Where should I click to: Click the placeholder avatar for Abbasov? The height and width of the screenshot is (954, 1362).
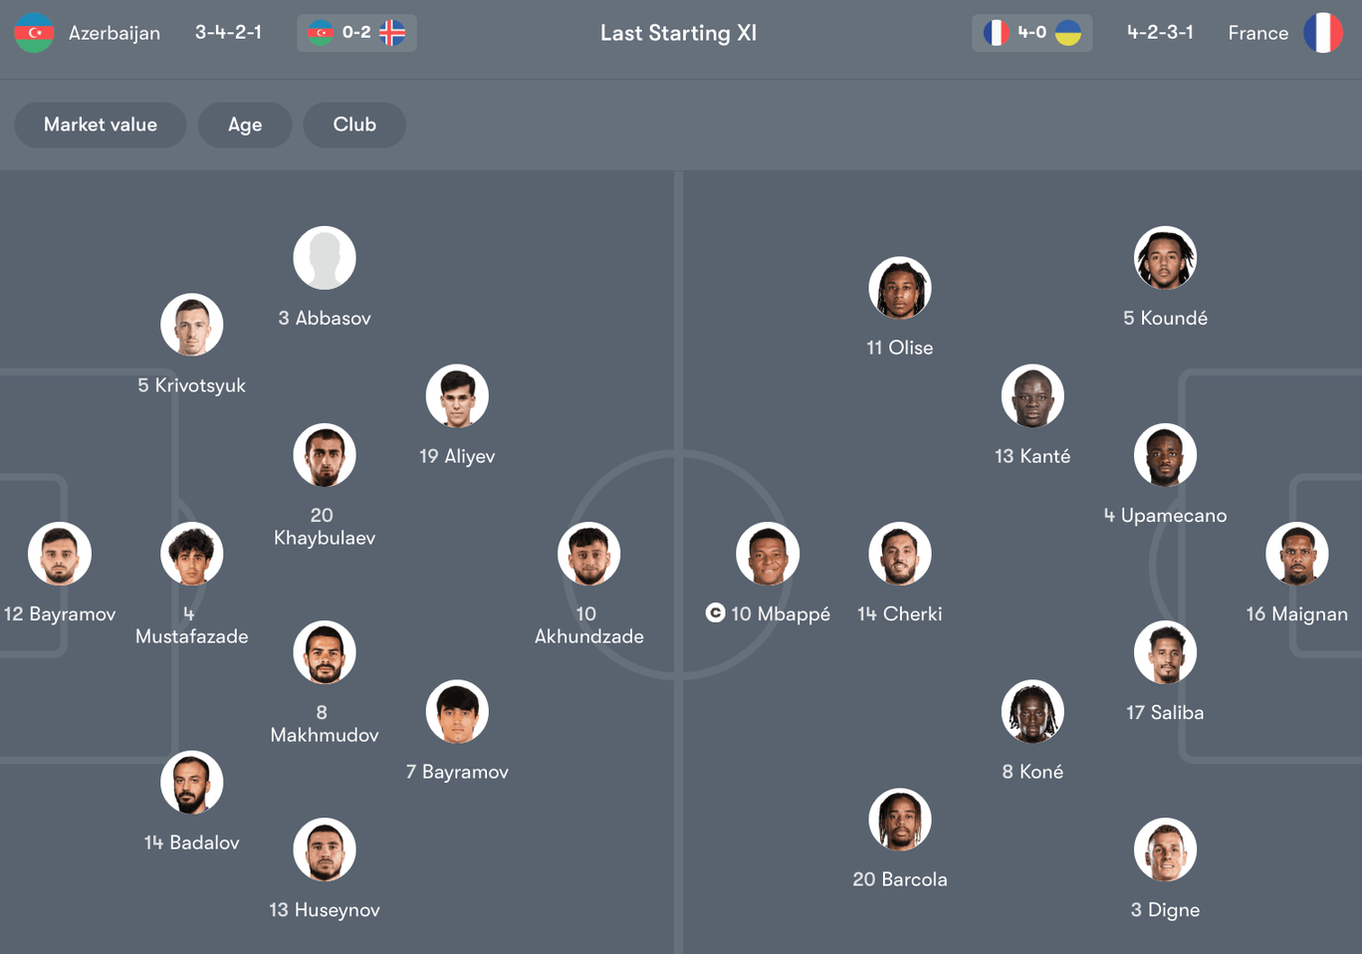pyautogui.click(x=325, y=257)
